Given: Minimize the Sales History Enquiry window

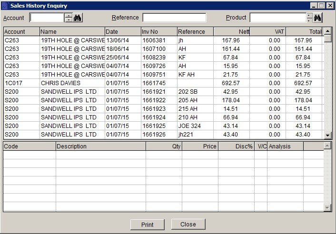Looking at the screenshot, I should point(314,6).
